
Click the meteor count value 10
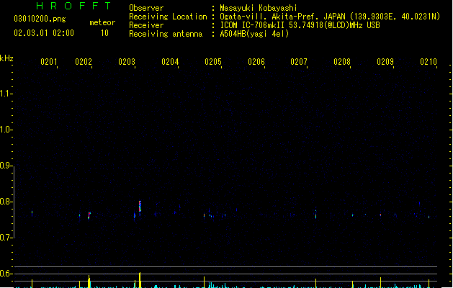(x=104, y=33)
